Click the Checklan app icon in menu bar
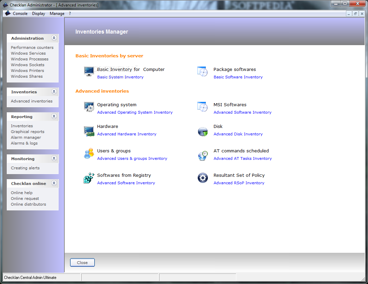Screen dimensions: 368x284 click(8, 13)
